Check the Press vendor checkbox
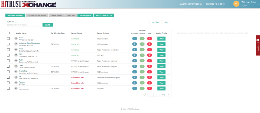This screenshot has width=260, height=113. (x=8, y=50)
